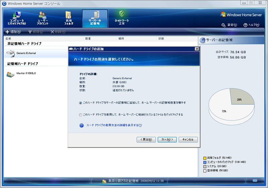Screen dimensions: 268x188
Task: Choose use drive for backup option
Action: pos(80,115)
